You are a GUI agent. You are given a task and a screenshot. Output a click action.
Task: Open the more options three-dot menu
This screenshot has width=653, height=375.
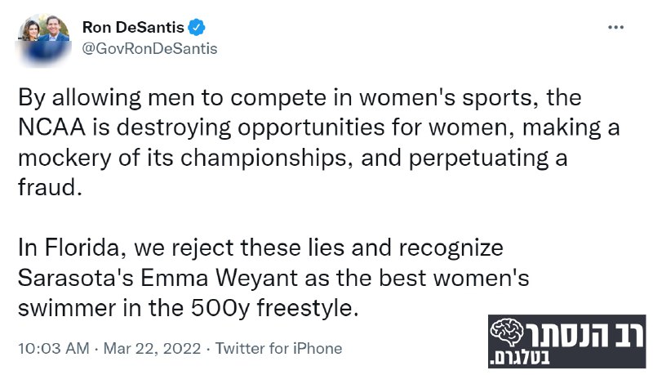click(617, 27)
